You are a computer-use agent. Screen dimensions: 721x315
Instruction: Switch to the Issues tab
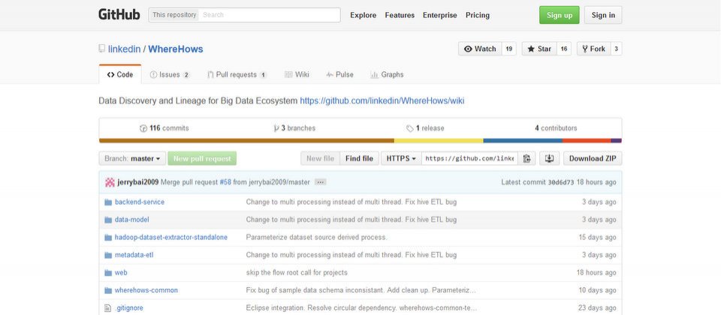click(170, 74)
